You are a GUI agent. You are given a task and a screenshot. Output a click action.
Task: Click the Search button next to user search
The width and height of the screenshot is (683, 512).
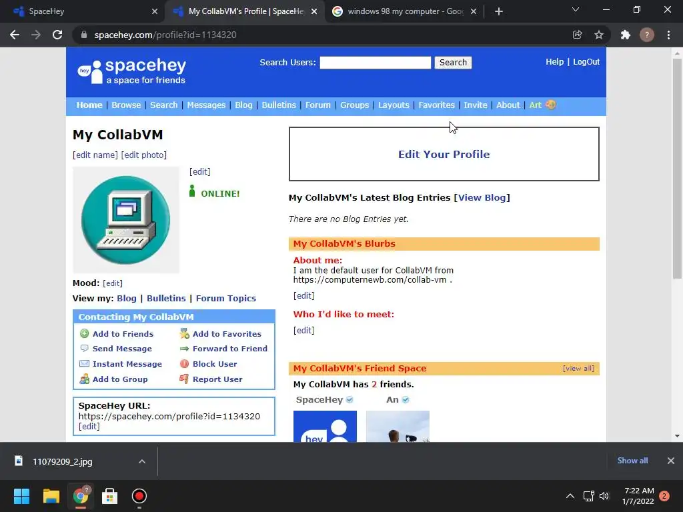point(453,62)
